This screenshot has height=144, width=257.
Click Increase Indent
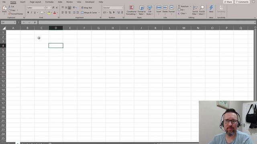click(78, 12)
